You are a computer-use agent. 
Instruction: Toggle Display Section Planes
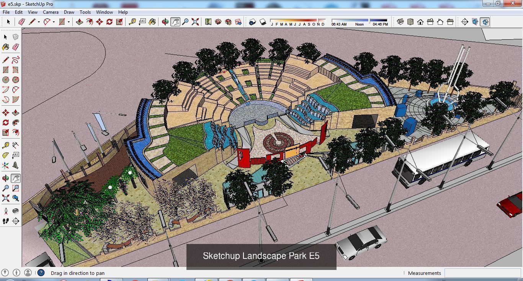pos(475,22)
